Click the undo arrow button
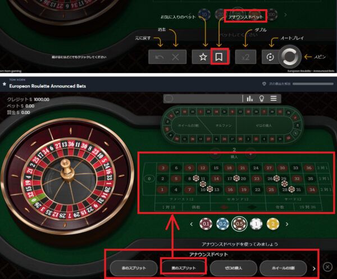The image size is (337, 279). (160, 57)
